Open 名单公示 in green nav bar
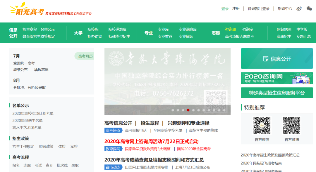 [48, 29]
